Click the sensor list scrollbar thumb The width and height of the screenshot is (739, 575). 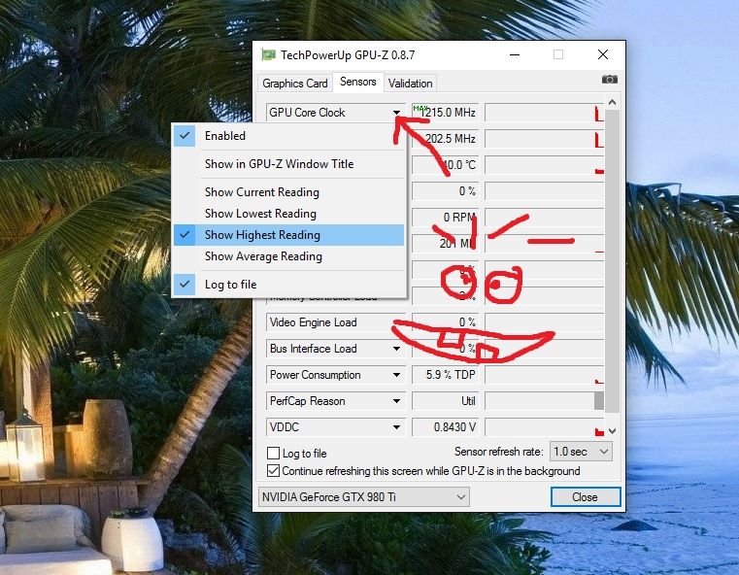pyautogui.click(x=612, y=261)
